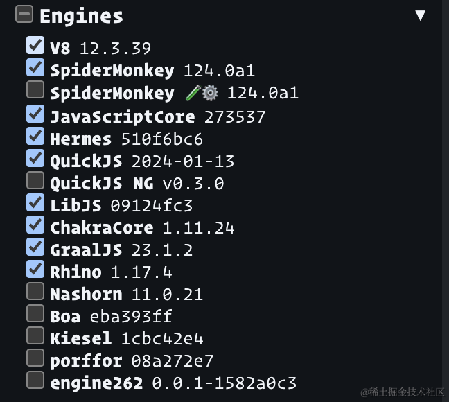The width and height of the screenshot is (449, 402).
Task: Disable the Hermes 510f6bc6 checkbox
Action: [x=35, y=136]
